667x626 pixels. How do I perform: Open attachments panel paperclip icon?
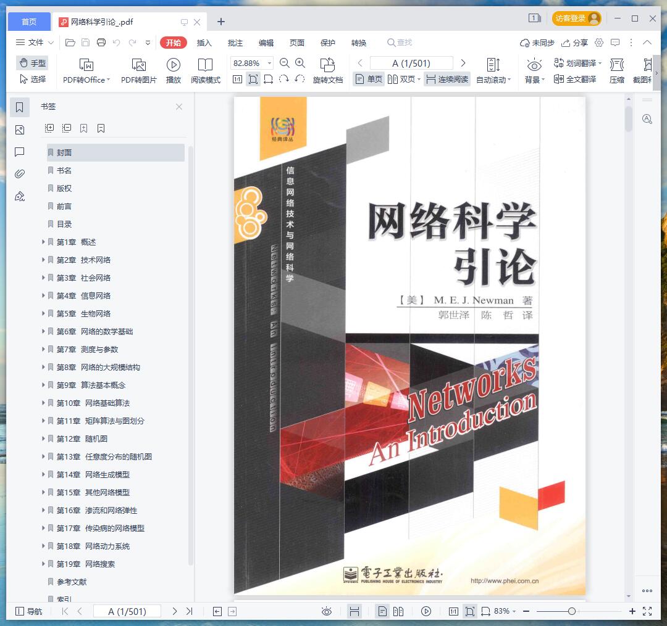coord(20,174)
